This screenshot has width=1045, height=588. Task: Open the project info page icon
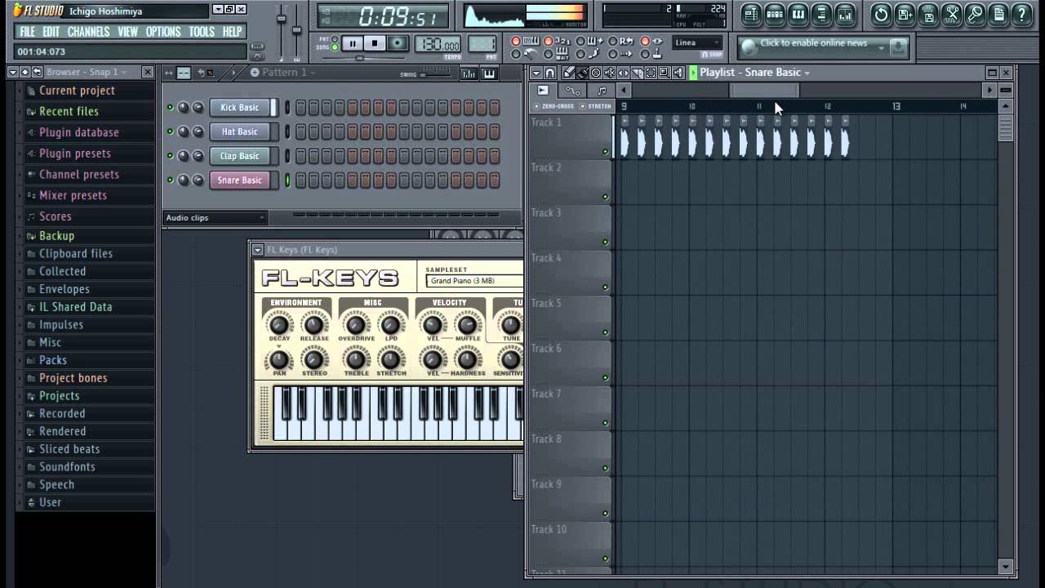[x=998, y=14]
